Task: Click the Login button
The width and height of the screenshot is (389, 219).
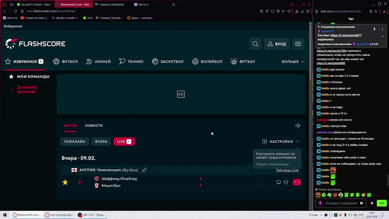Action: pos(277,44)
